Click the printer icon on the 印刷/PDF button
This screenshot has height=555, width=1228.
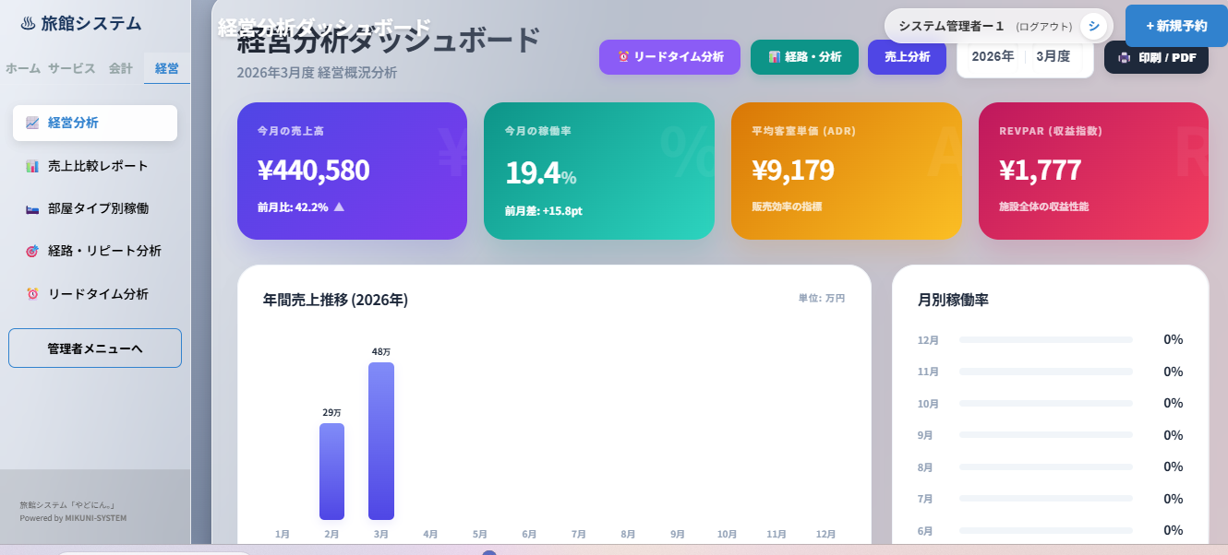pos(1123,57)
